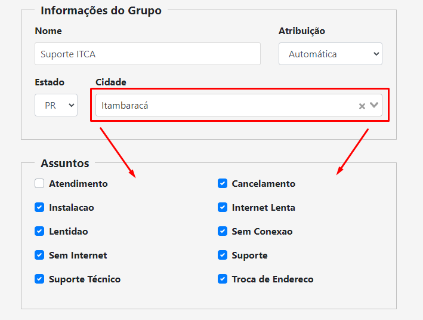Uncheck the Lentidao checkbox
Viewport: 423px width, 320px height.
[x=40, y=231]
